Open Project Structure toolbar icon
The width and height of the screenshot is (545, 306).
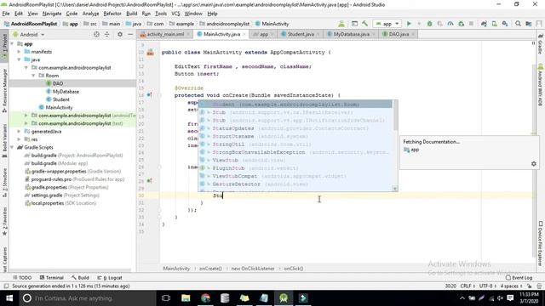(529, 24)
